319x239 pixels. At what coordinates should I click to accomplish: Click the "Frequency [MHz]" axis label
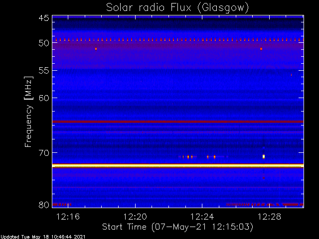click(28, 112)
